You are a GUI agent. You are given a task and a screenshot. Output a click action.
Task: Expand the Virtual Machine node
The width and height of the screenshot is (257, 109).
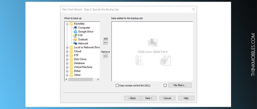pos(67,67)
